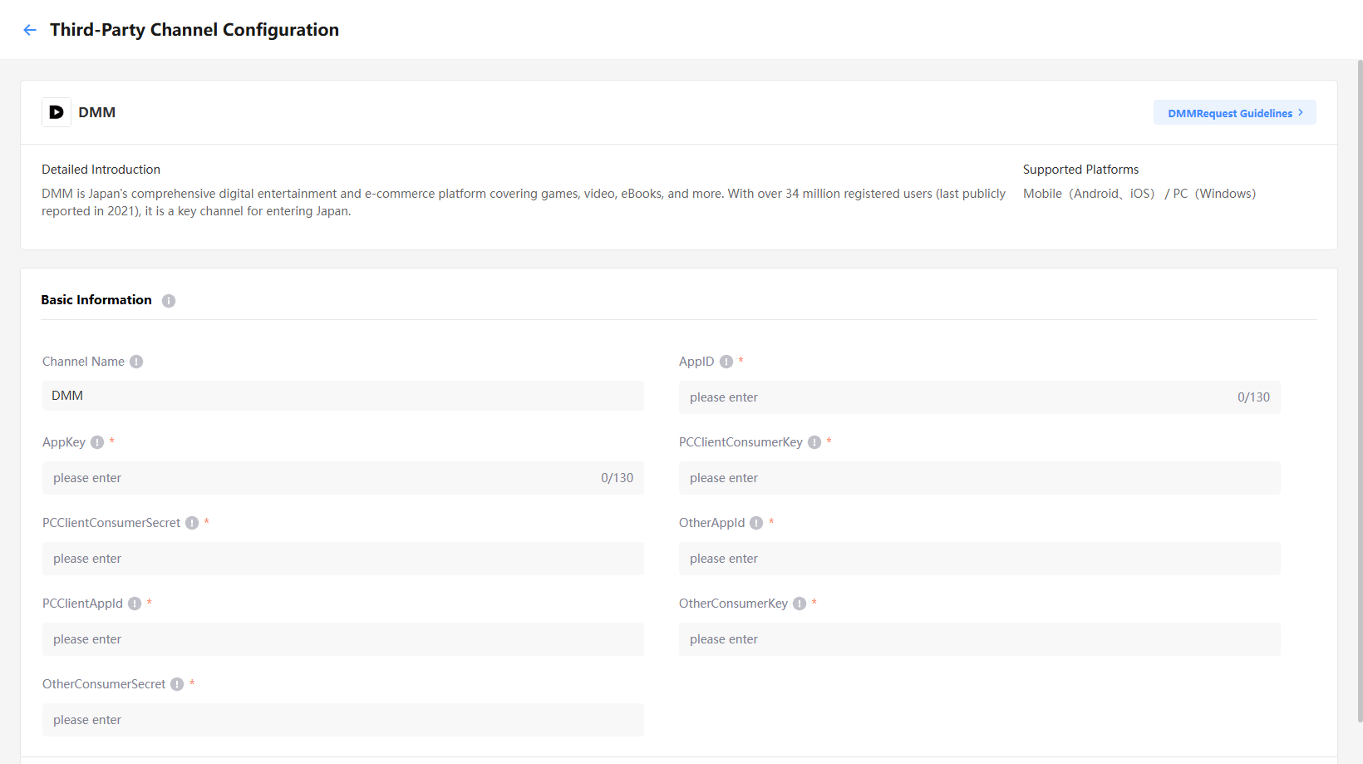Show the PCClientConsumerKey info tooltip icon
Viewport: 1363px width, 764px height.
(814, 442)
